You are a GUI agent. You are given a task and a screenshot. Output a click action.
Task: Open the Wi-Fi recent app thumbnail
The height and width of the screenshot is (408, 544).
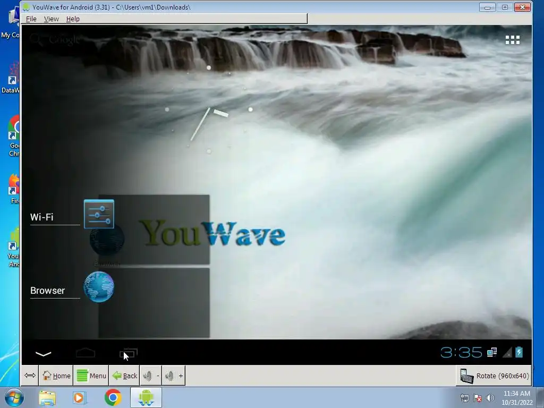pos(154,229)
